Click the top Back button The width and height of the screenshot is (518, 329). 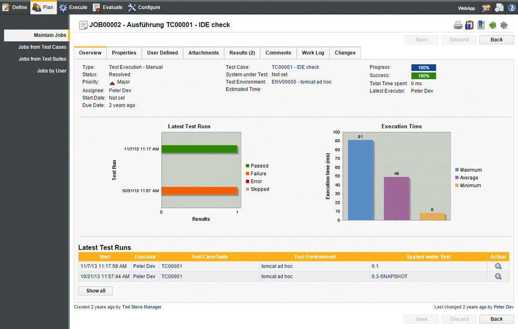pyautogui.click(x=496, y=39)
